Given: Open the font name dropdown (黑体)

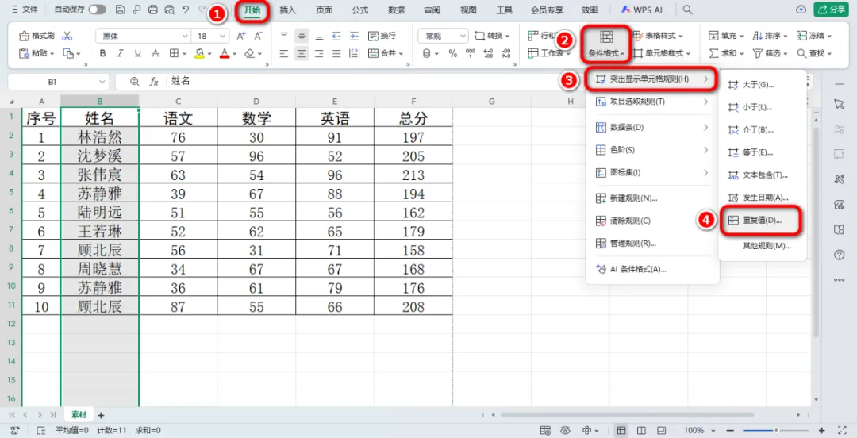Looking at the screenshot, I should point(185,36).
